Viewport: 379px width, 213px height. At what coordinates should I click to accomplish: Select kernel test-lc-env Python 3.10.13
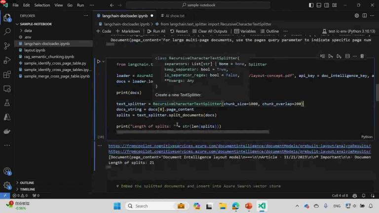click(x=349, y=31)
